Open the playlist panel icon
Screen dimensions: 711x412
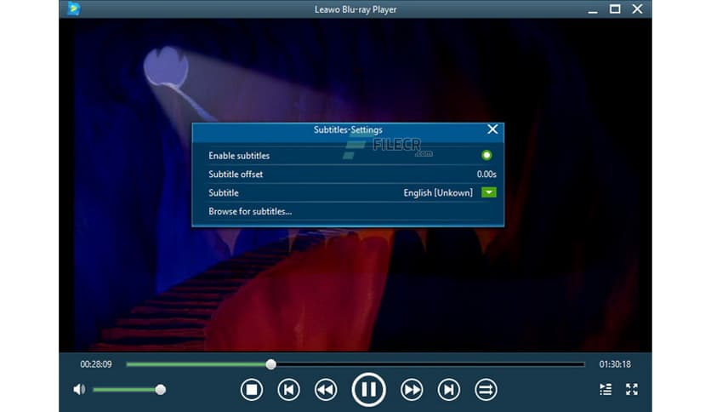pos(606,389)
